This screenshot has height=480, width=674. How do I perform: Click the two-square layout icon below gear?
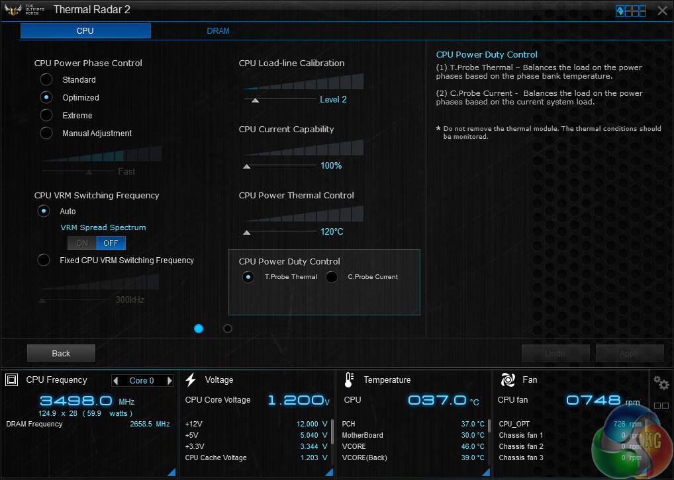(x=661, y=405)
